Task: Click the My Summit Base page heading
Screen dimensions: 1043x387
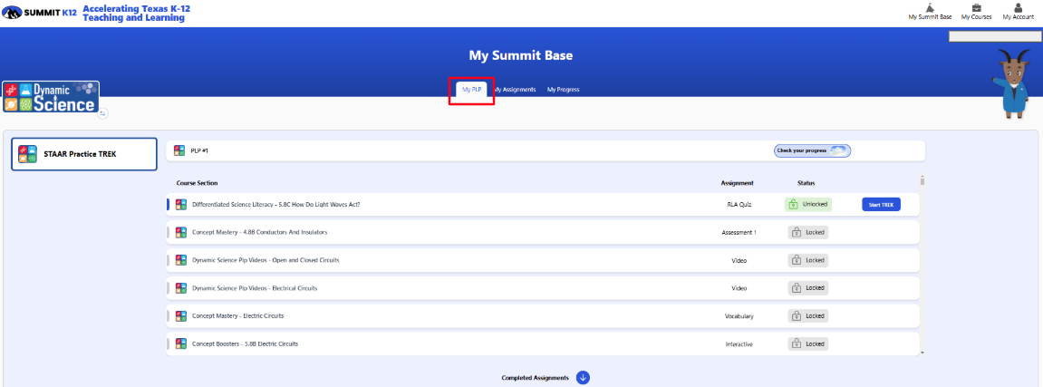Action: pos(521,55)
